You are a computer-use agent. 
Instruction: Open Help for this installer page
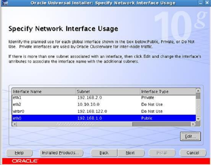pos(19,153)
